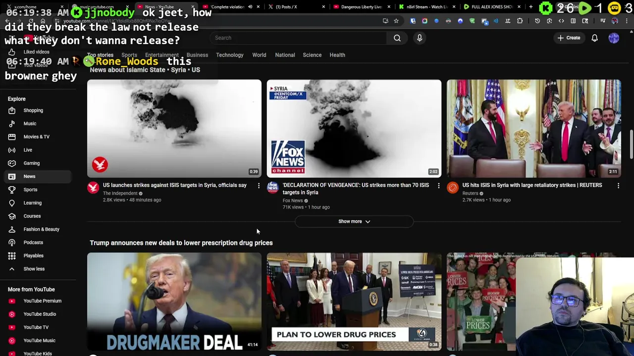The width and height of the screenshot is (634, 356).
Task: Open The Independent channel avatar
Action: pyautogui.click(x=93, y=187)
